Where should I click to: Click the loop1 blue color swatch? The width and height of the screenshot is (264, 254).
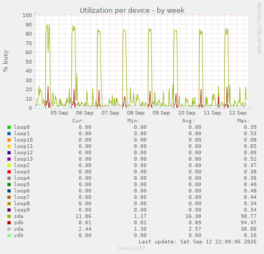click(9, 134)
